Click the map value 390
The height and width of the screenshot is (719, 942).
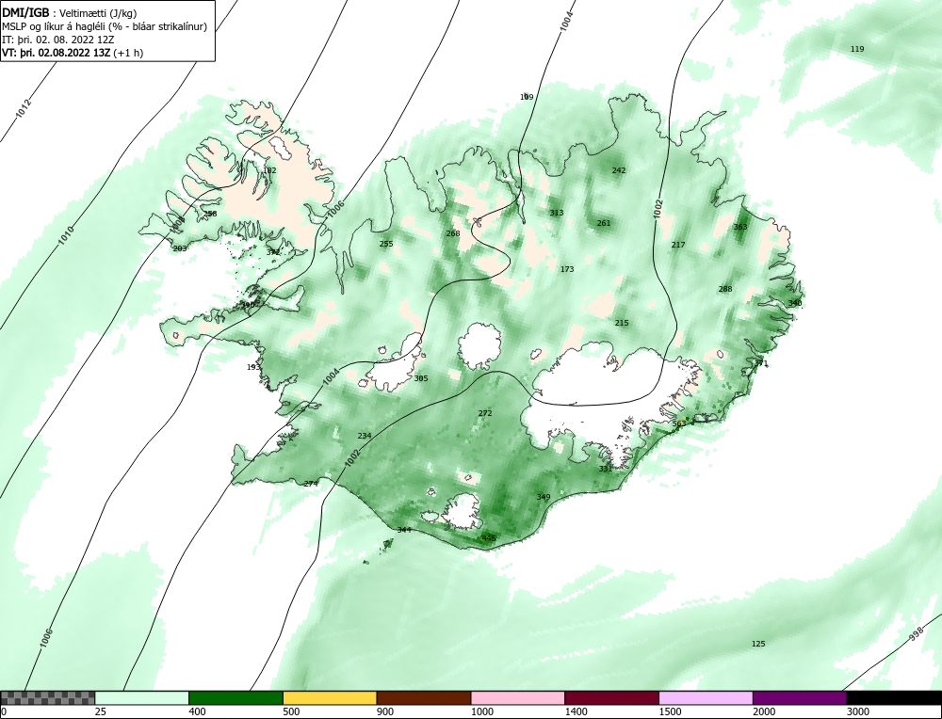click(x=248, y=305)
